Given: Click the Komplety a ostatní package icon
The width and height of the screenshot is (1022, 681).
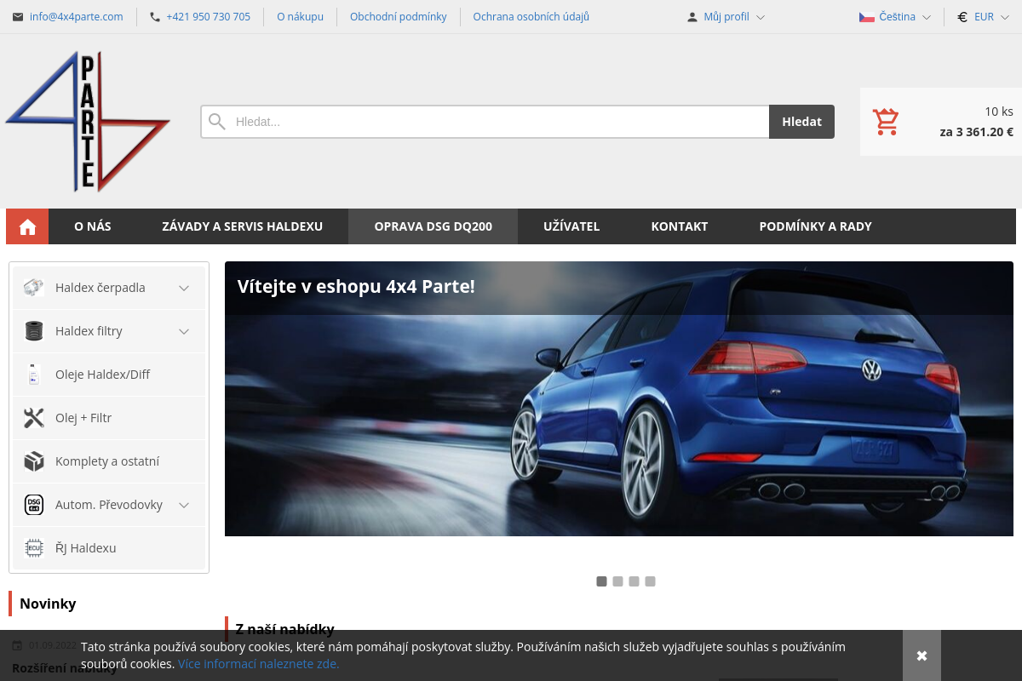Looking at the screenshot, I should [33, 461].
